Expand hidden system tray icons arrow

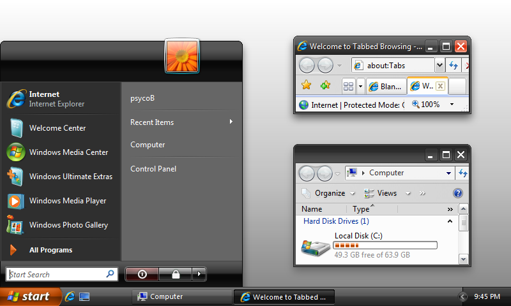click(462, 296)
